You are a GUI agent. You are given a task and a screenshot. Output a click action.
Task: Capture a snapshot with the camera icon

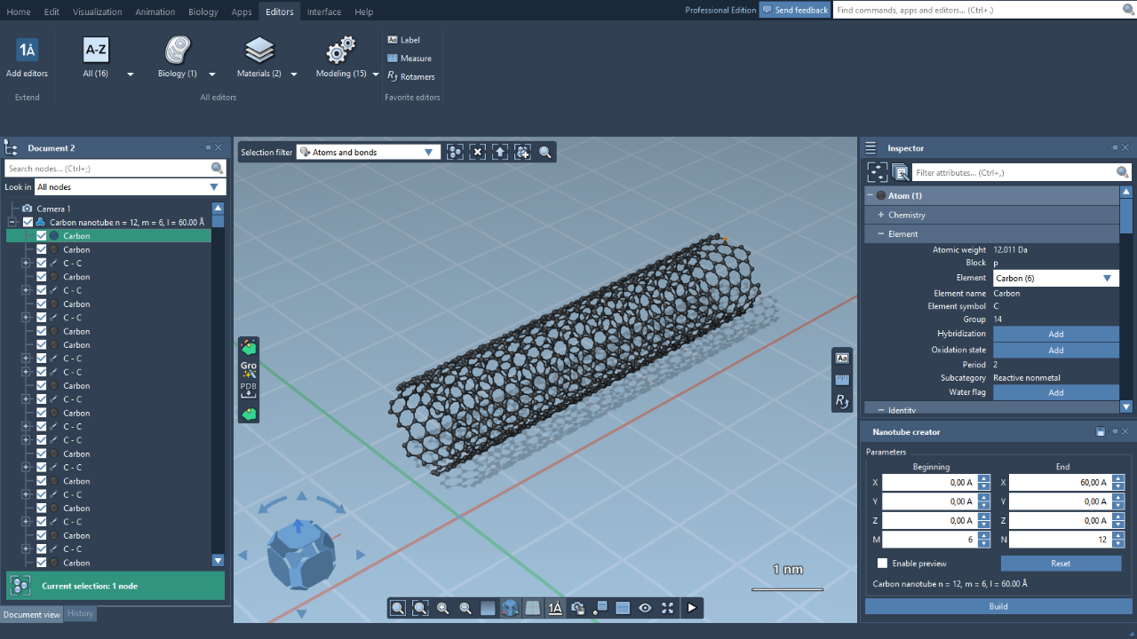576,608
